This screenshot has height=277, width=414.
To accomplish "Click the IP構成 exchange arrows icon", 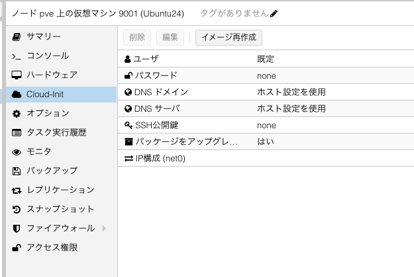I will [129, 159].
